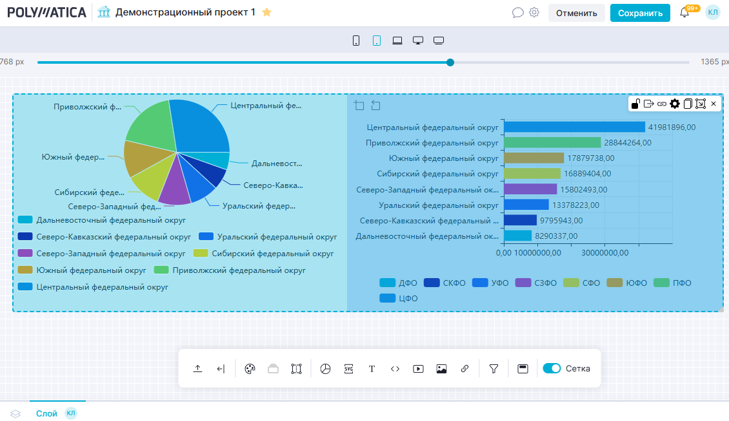This screenshot has height=421, width=729.
Task: Open the Слой layer tab
Action: [46, 413]
